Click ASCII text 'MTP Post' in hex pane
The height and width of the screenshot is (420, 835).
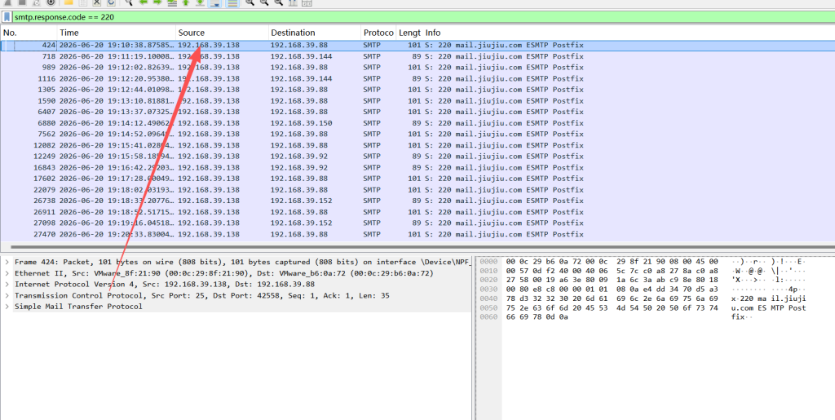click(789, 308)
